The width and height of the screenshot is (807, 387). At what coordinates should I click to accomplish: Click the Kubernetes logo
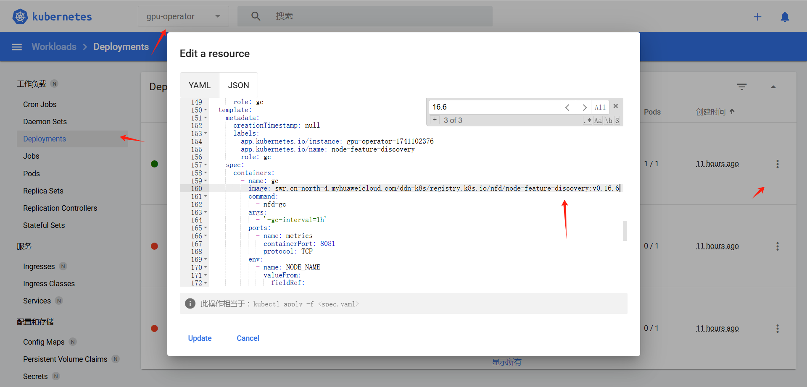20,16
